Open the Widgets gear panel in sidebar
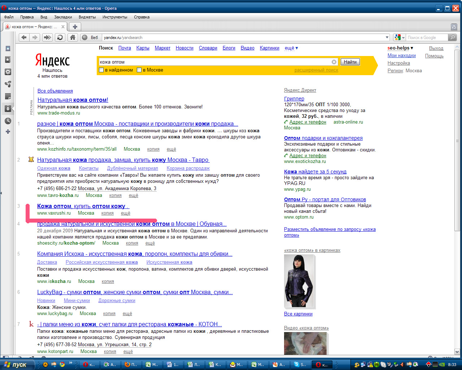This screenshot has height=370, width=462. (x=8, y=72)
